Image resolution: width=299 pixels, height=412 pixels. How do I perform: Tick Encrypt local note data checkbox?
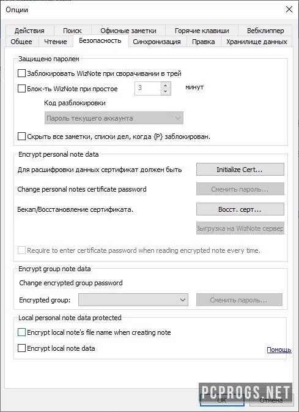[21, 348]
